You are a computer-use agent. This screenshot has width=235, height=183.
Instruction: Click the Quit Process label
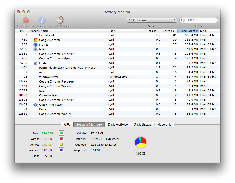[x=25, y=26]
